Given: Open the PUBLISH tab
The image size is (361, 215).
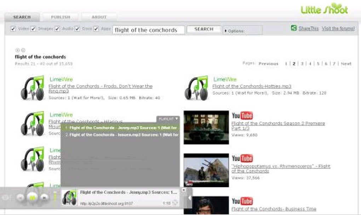Looking at the screenshot, I should 61,17.
